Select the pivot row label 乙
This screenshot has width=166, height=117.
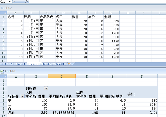(16, 104)
